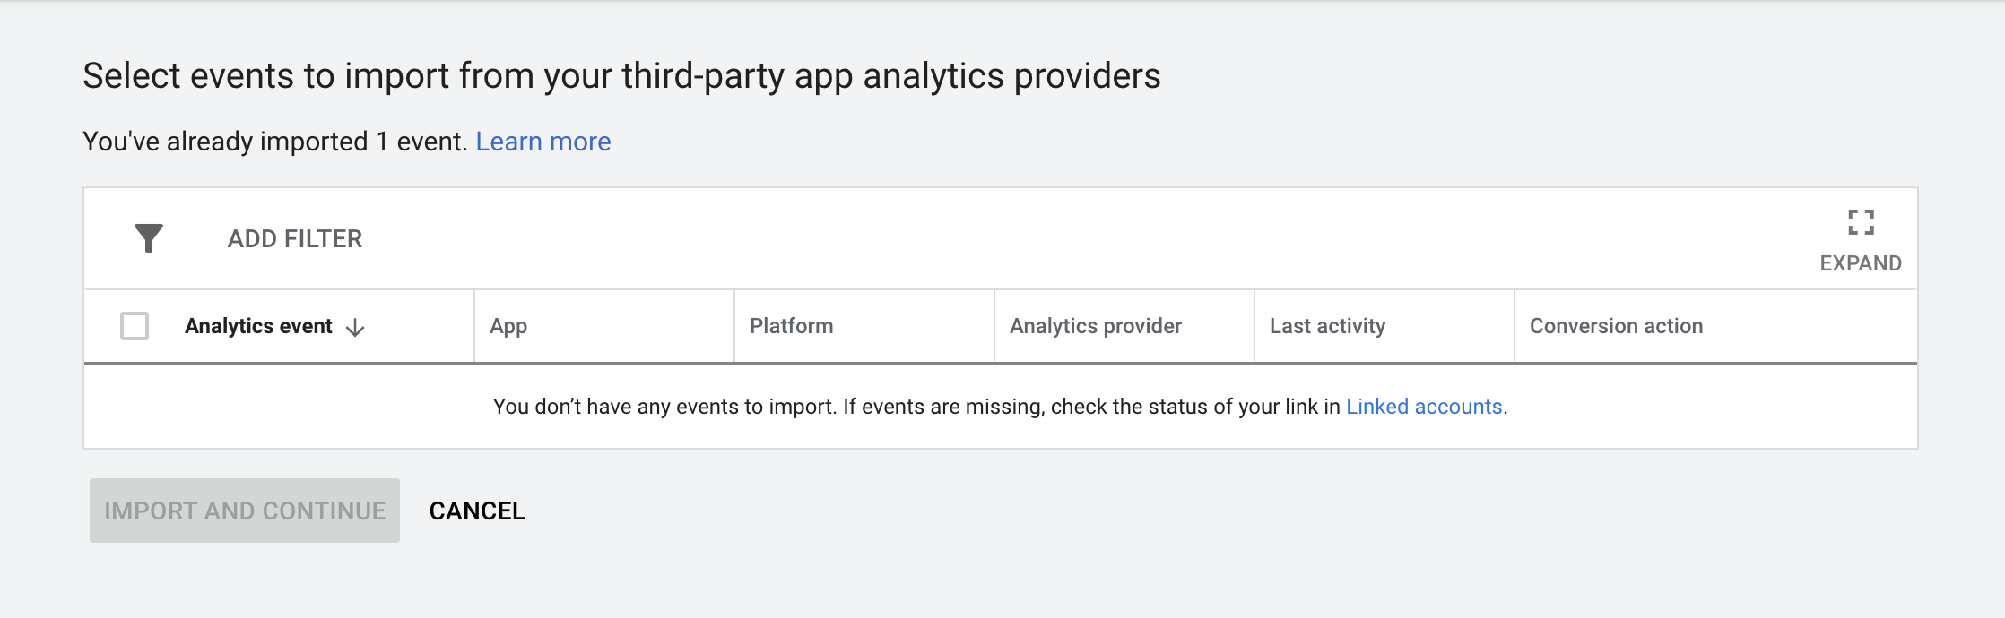Sort by the App column header
The image size is (2005, 618).
tap(508, 326)
